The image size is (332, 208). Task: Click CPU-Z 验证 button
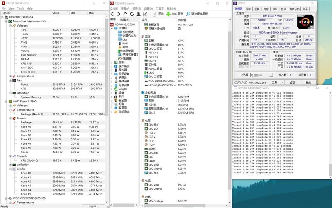pos(292,82)
